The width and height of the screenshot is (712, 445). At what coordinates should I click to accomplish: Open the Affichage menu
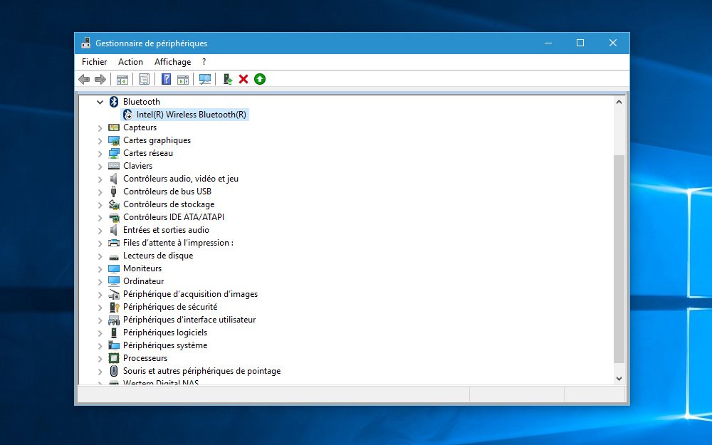172,62
